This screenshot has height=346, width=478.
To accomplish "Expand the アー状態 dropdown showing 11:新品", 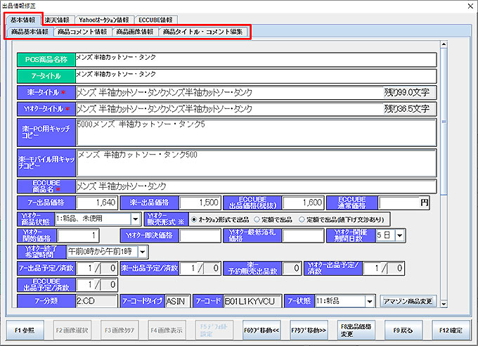I will (370, 301).
